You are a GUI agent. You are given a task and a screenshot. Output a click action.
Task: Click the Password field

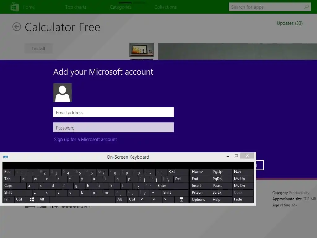pos(113,127)
